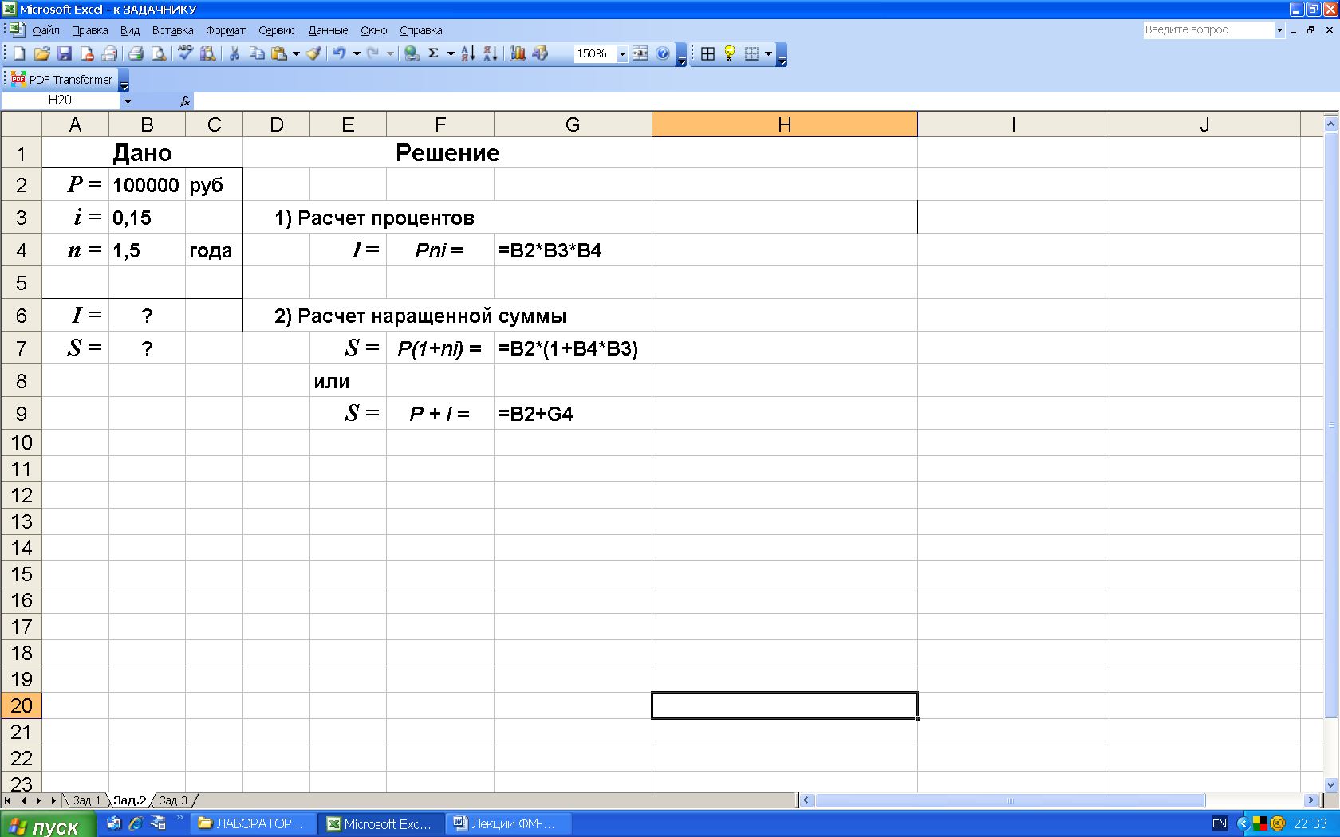Open the Paste options dropdown arrow
Screen dimensions: 1340x837
[296, 53]
